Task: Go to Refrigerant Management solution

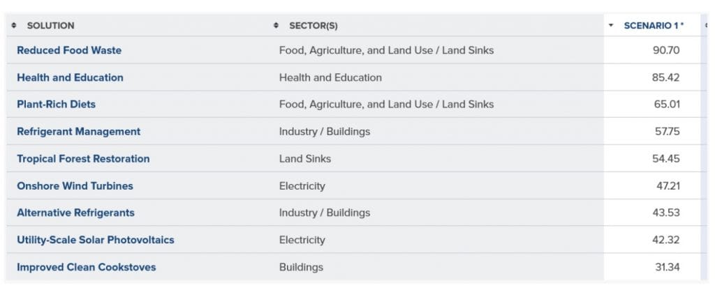Action: 78,132
